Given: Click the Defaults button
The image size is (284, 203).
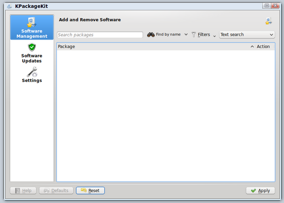Looking at the screenshot, I should [56, 191].
